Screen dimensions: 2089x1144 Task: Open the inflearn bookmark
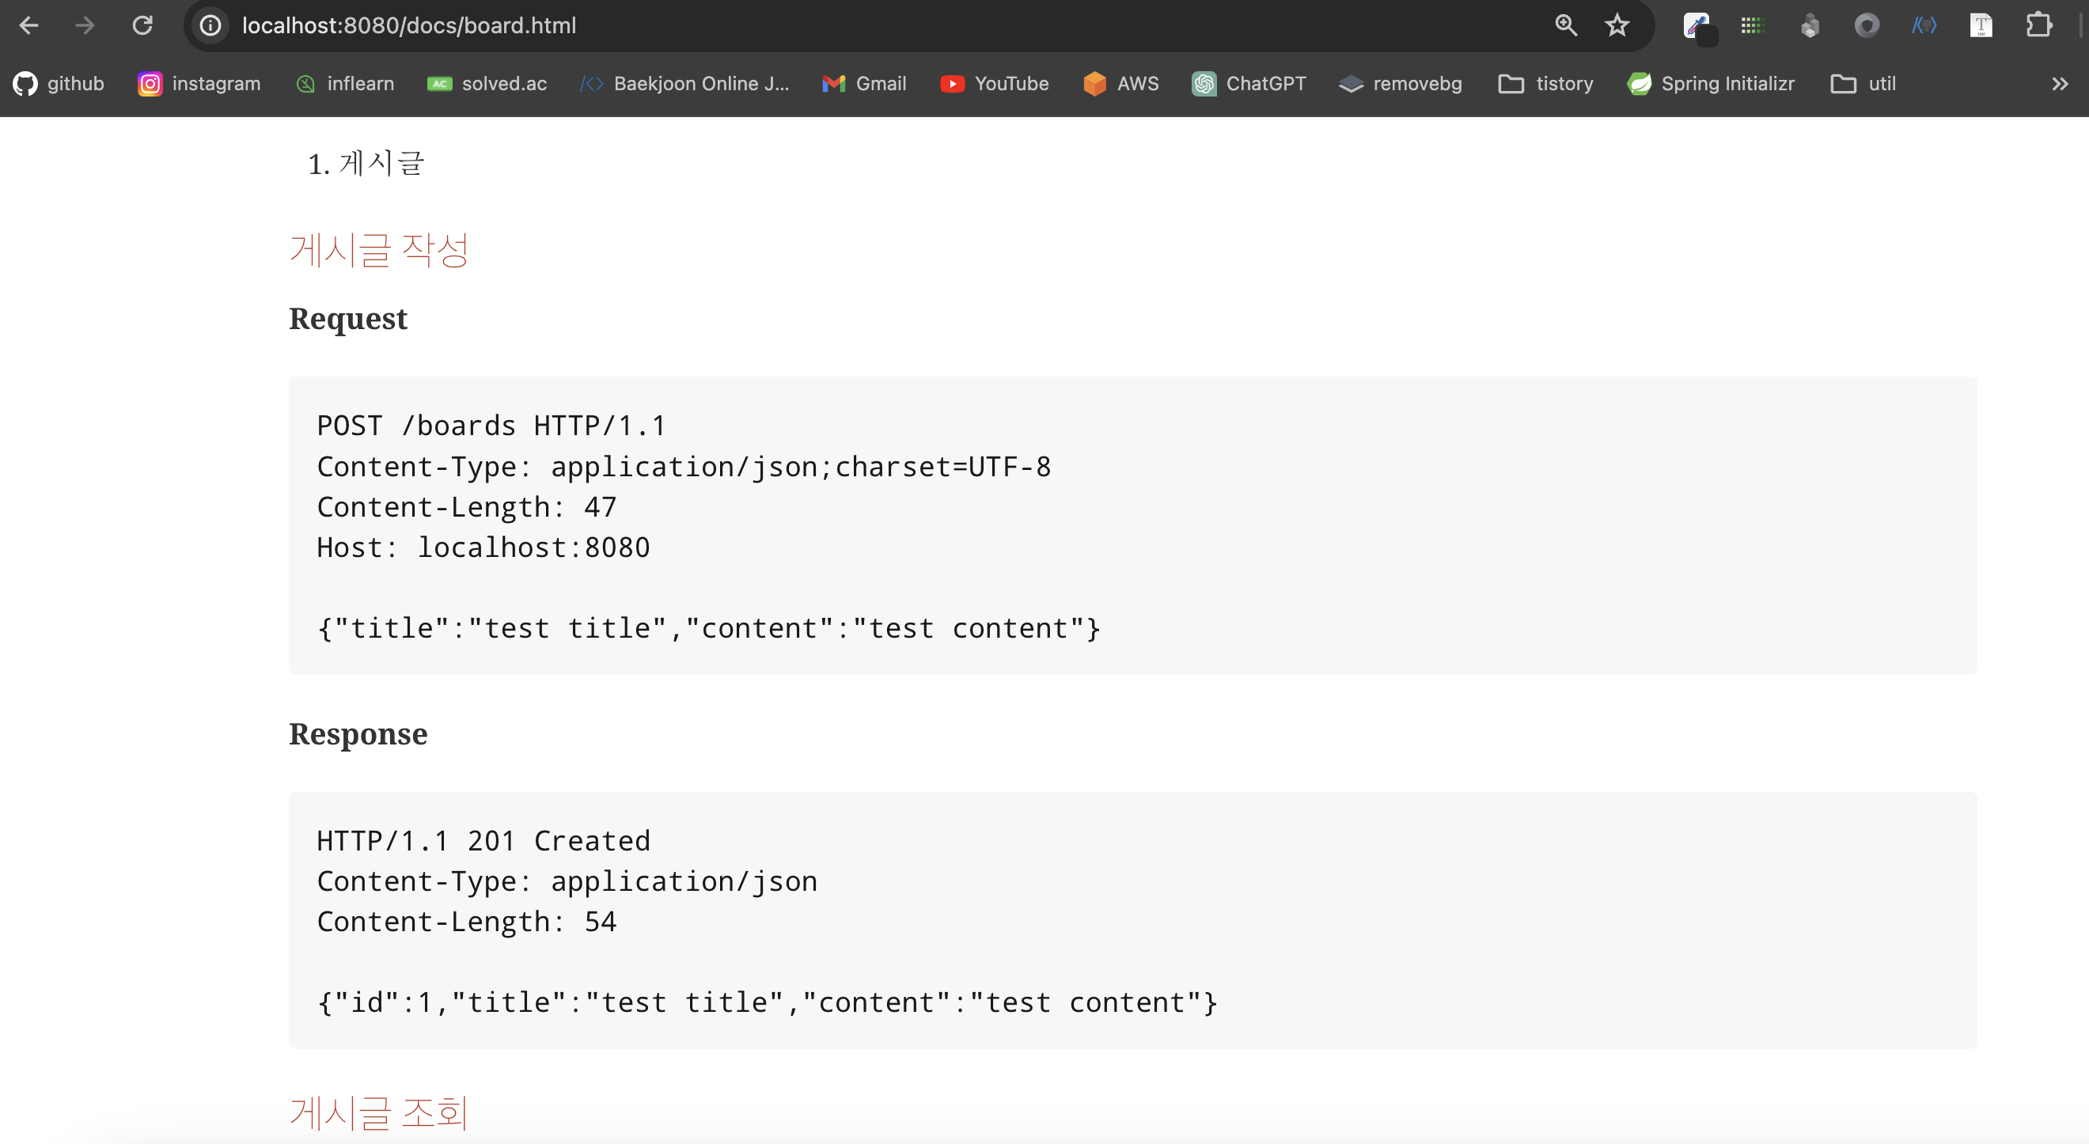(345, 84)
